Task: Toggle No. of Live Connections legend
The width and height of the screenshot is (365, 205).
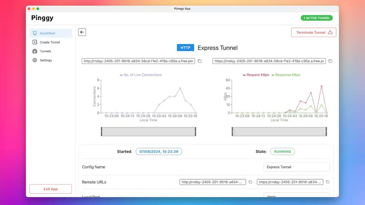Action: (140, 75)
